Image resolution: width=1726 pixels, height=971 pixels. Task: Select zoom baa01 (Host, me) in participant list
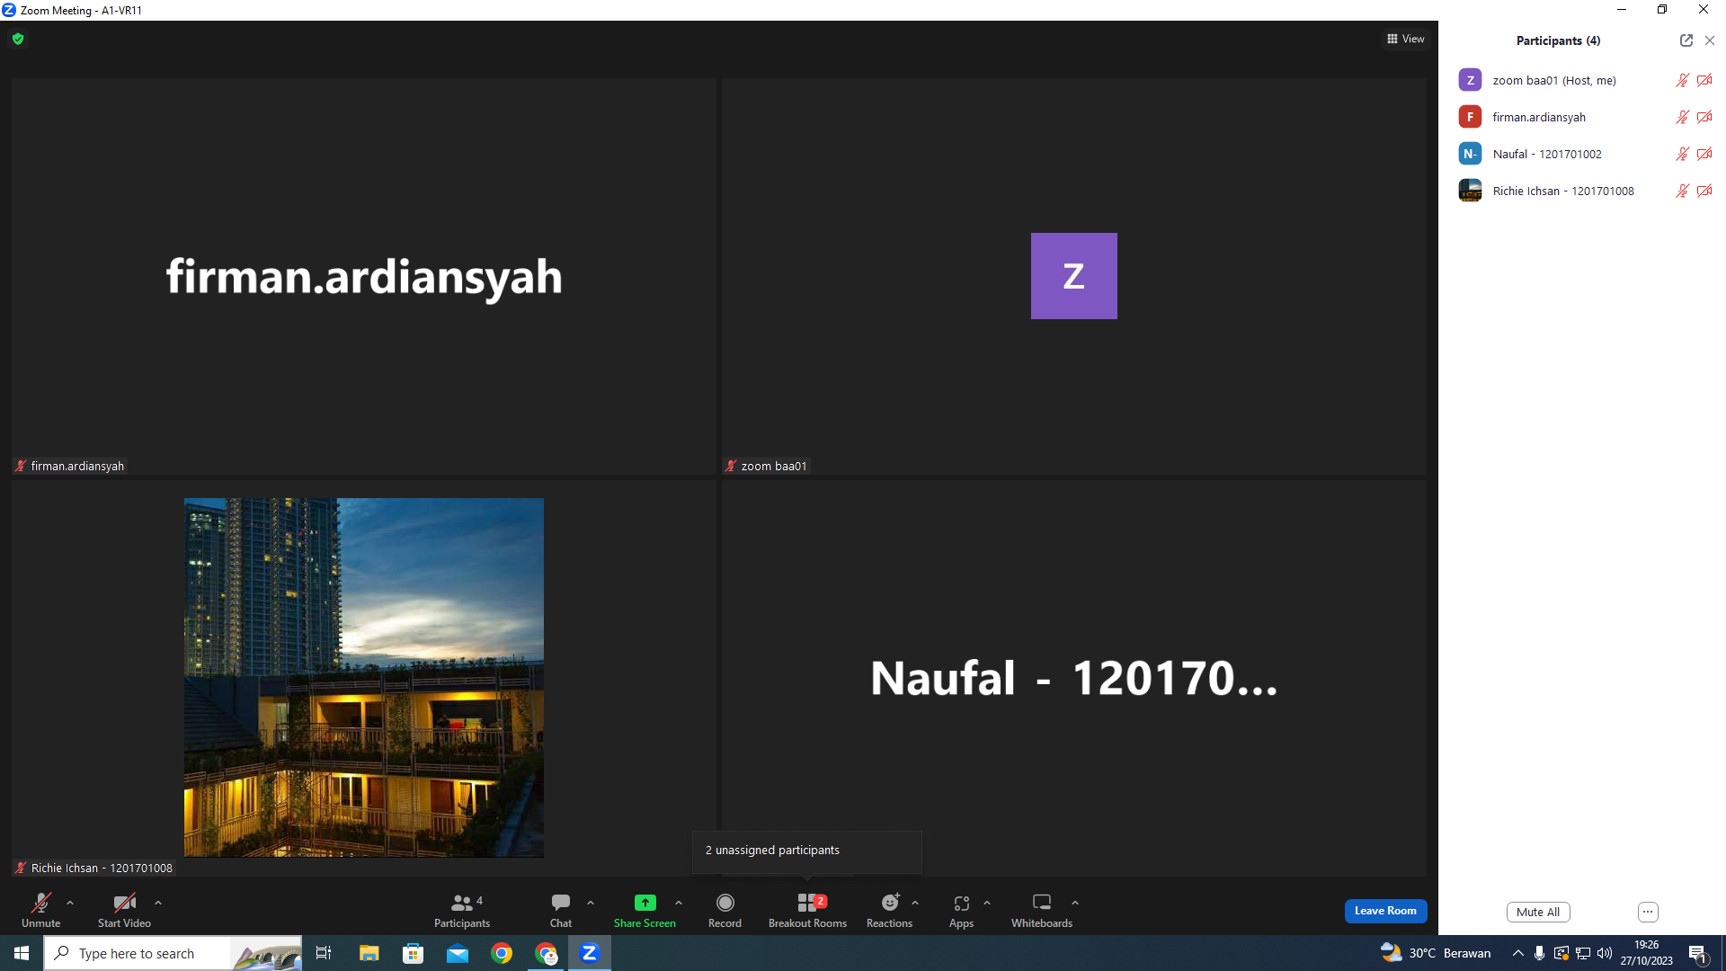1584,80
